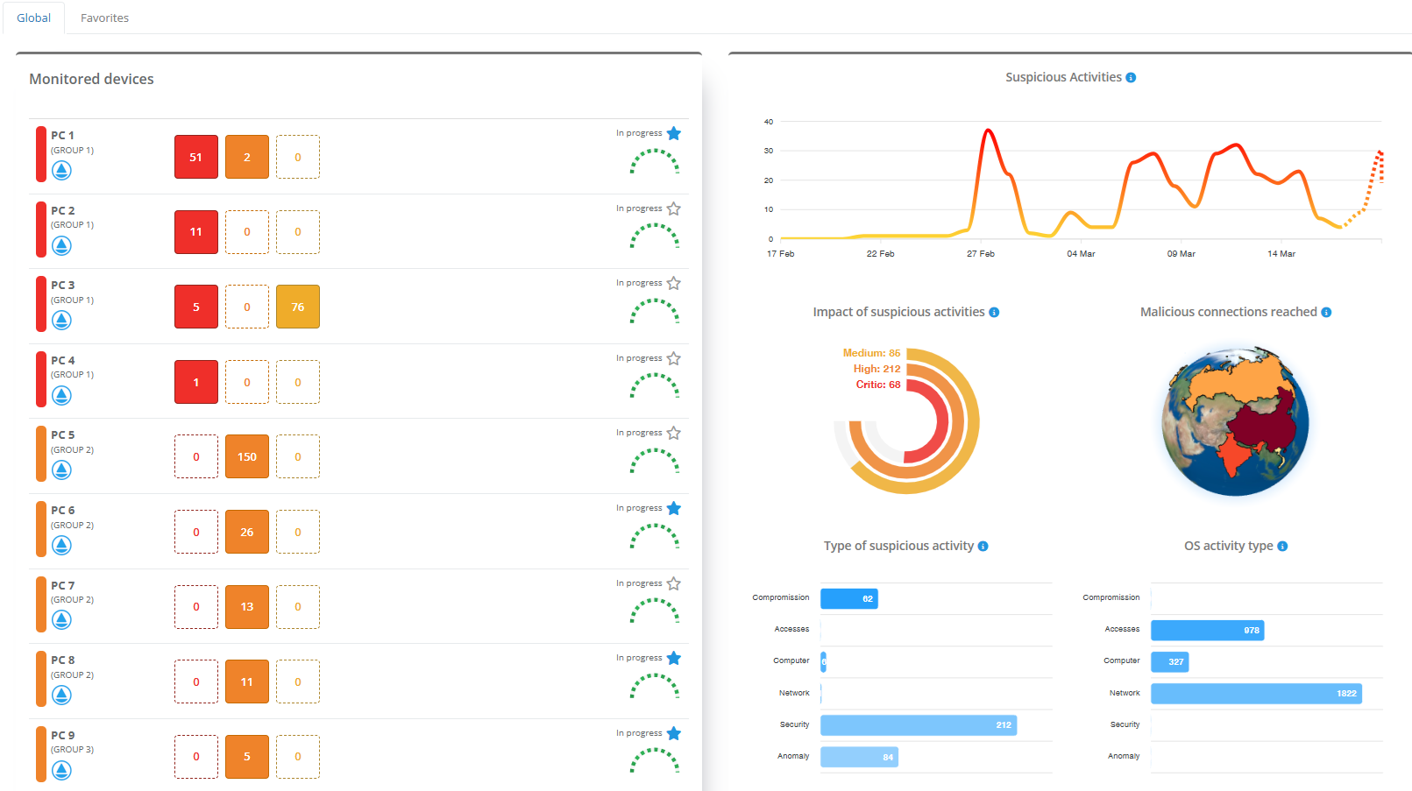Click info icon next to OS activity type
This screenshot has width=1412, height=791.
[1282, 547]
